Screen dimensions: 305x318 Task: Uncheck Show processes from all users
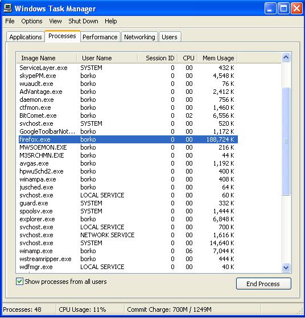[19, 282]
